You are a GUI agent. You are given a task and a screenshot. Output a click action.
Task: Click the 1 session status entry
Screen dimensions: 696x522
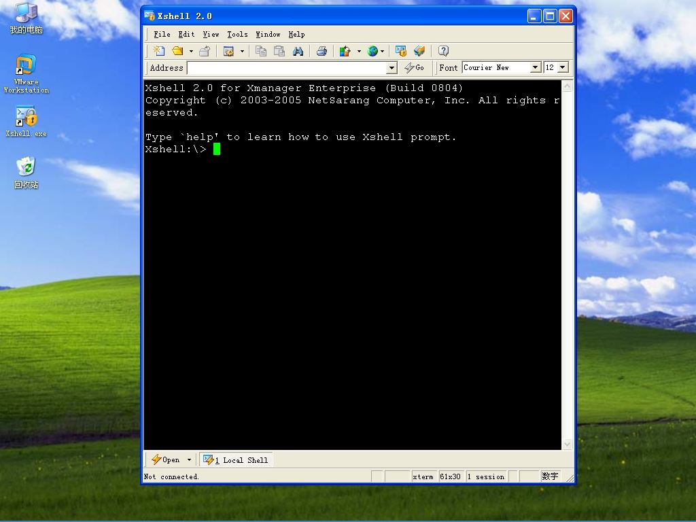tap(486, 476)
